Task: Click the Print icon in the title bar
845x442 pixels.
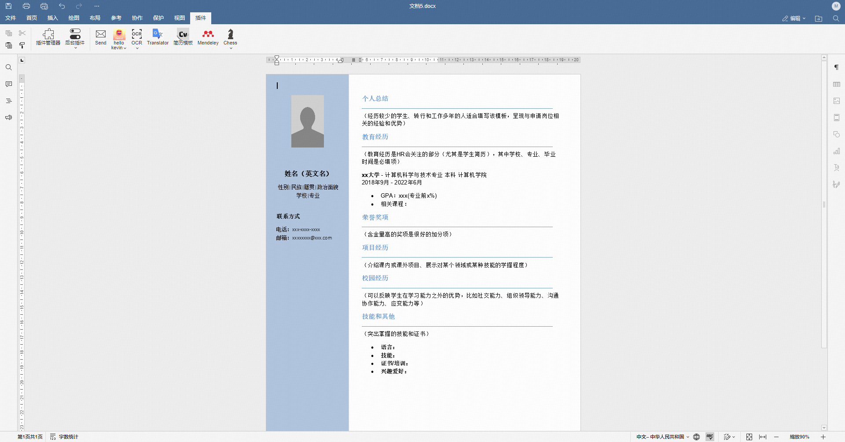Action: [x=26, y=6]
